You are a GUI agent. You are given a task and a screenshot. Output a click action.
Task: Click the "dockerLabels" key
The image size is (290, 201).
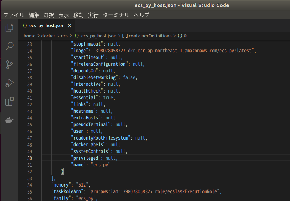[x=88, y=144]
